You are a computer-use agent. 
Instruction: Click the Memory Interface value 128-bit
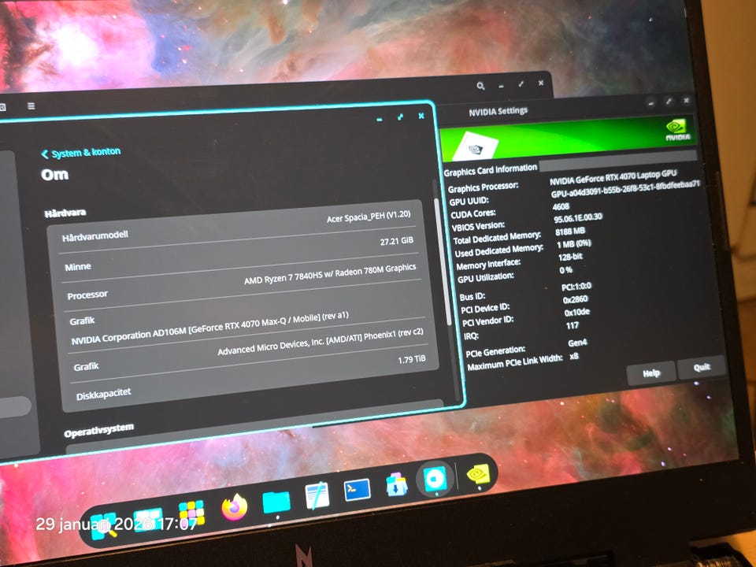point(570,257)
